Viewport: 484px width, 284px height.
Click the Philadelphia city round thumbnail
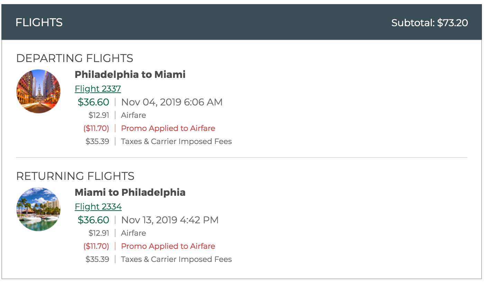coord(38,91)
